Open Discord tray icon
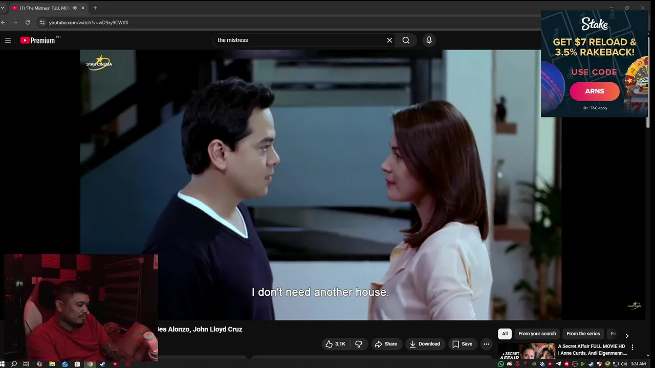The height and width of the screenshot is (368, 655). pyautogui.click(x=509, y=364)
